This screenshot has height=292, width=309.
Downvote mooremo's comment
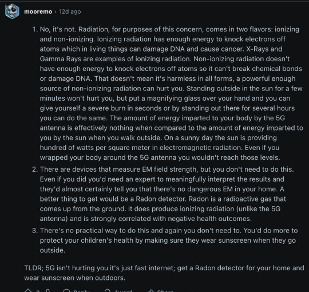tap(47, 291)
